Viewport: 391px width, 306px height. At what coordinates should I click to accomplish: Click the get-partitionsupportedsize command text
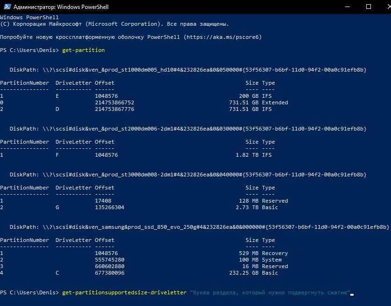pyautogui.click(x=124, y=292)
